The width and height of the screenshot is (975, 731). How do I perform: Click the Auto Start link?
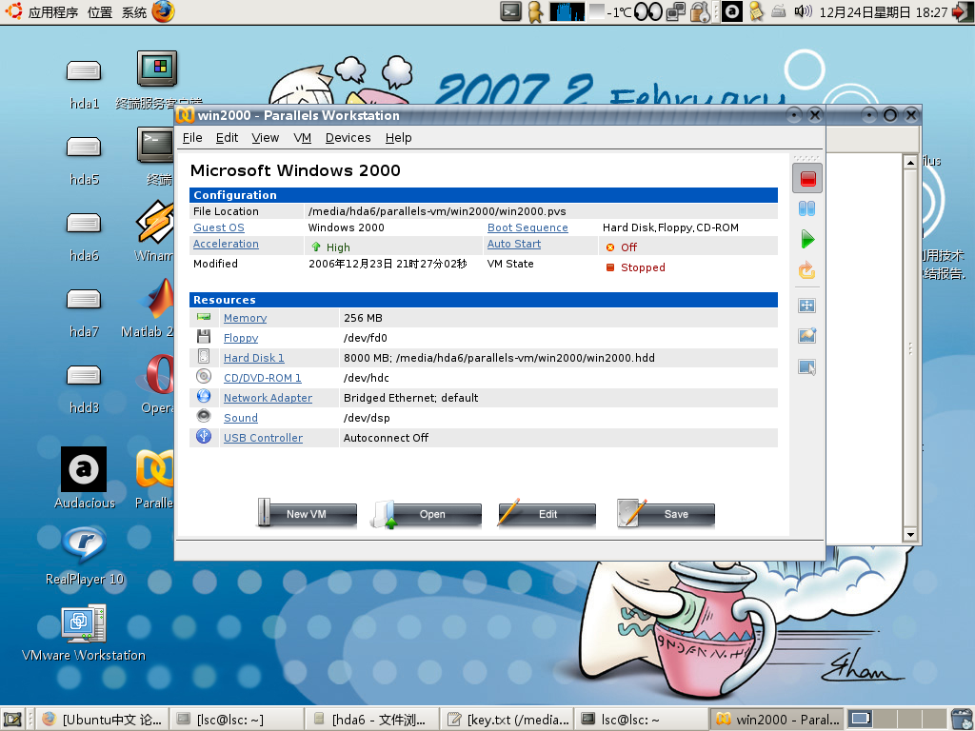tap(513, 244)
